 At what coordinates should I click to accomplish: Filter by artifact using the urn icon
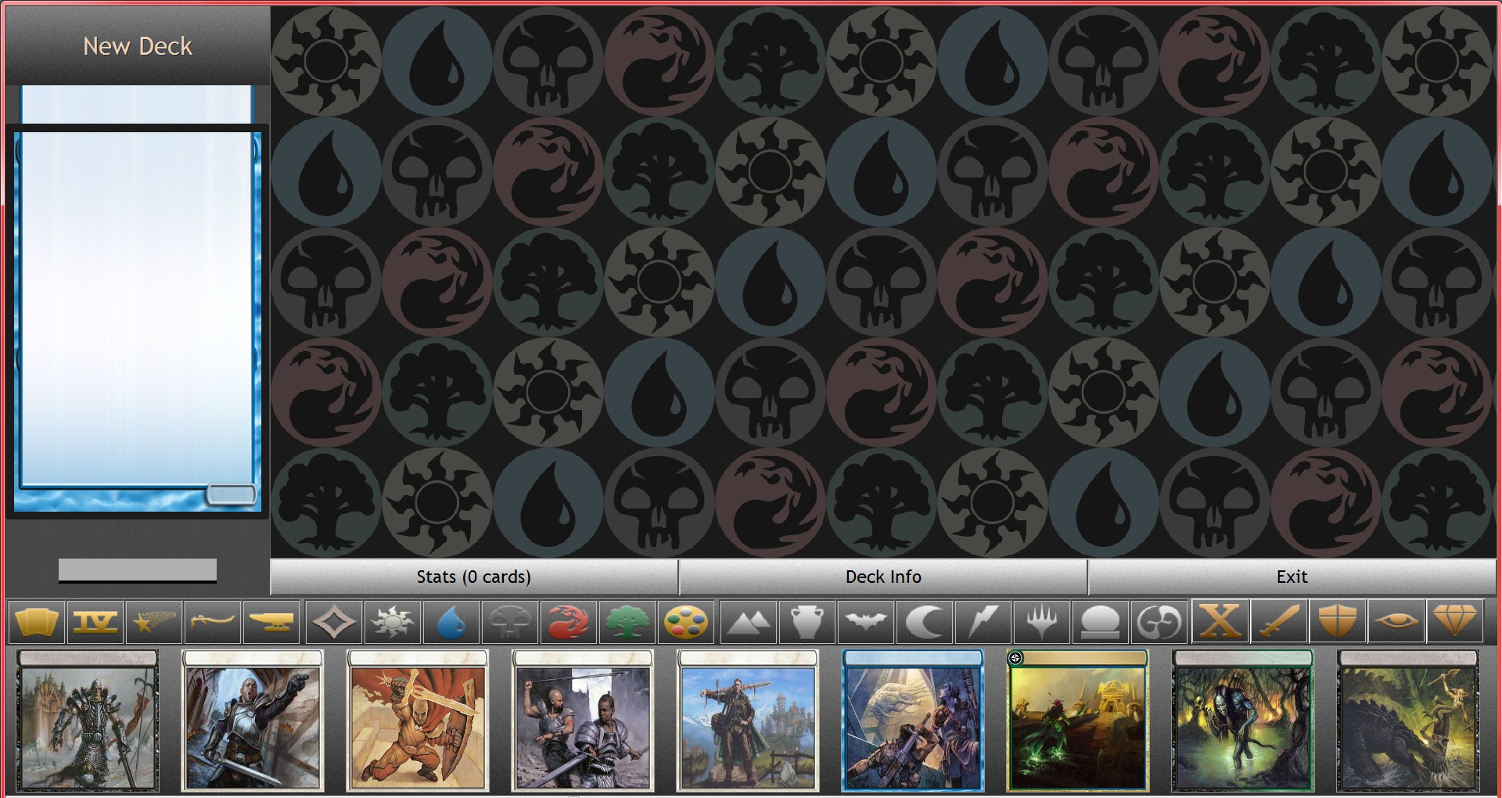tap(807, 623)
